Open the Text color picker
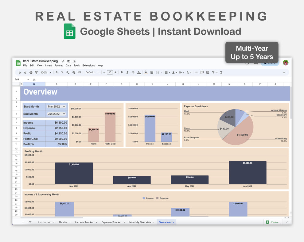Image resolution: width=304 pixels, height=242 pixels. click(138, 72)
